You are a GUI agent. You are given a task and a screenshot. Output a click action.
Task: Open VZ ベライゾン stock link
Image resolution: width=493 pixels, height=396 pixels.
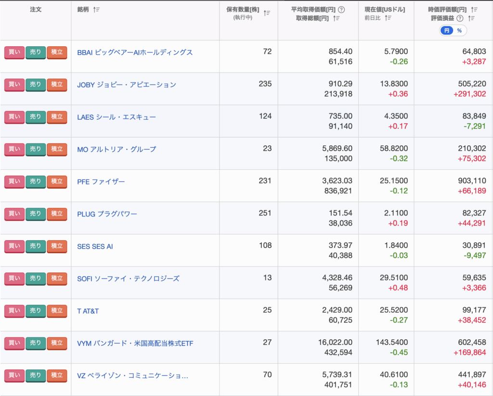pos(132,375)
